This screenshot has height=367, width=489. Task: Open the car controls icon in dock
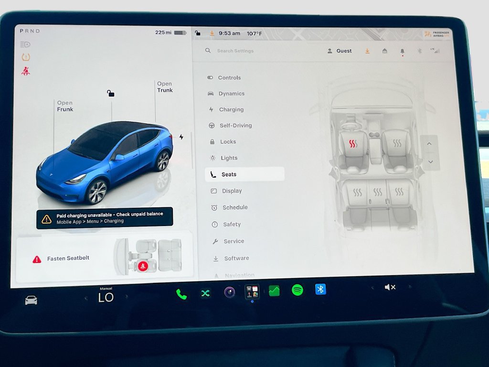(x=31, y=300)
